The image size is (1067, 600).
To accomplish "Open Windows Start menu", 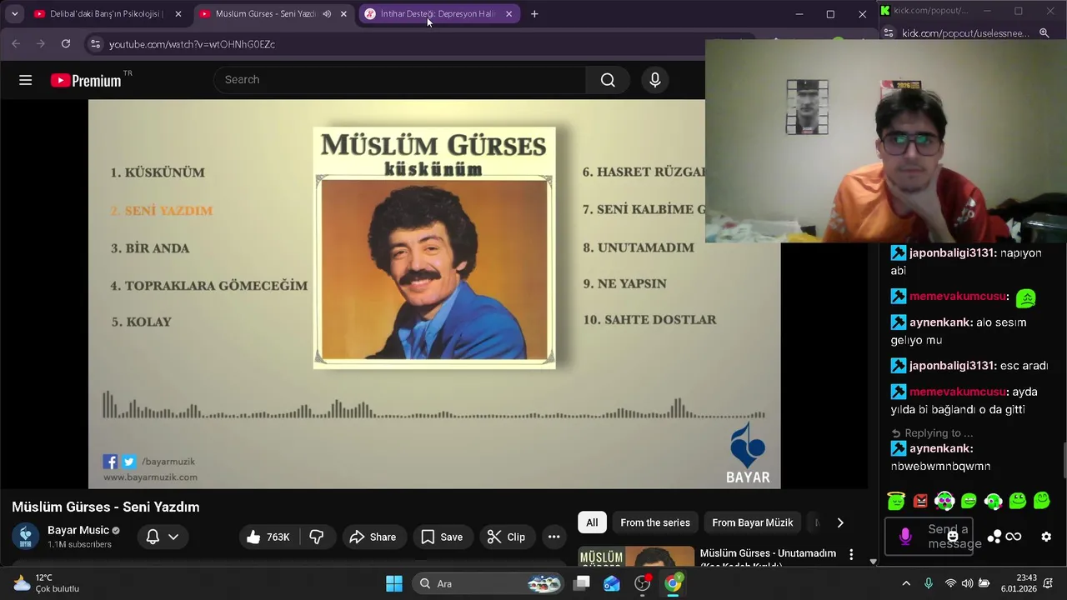I will [x=394, y=583].
